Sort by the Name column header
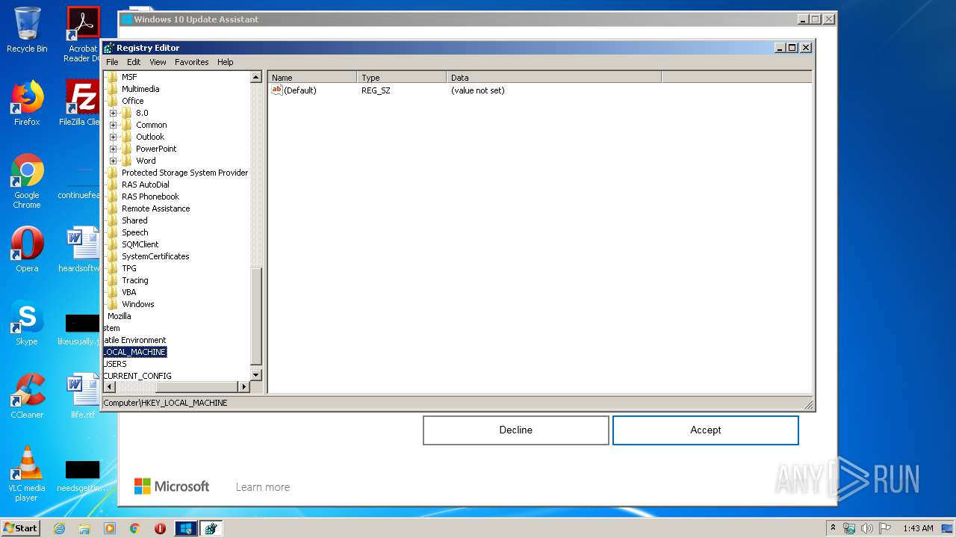This screenshot has height=538, width=956. click(312, 78)
